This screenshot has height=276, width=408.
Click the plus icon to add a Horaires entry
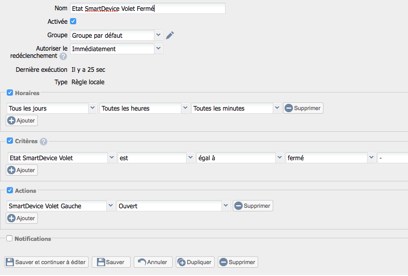11,120
